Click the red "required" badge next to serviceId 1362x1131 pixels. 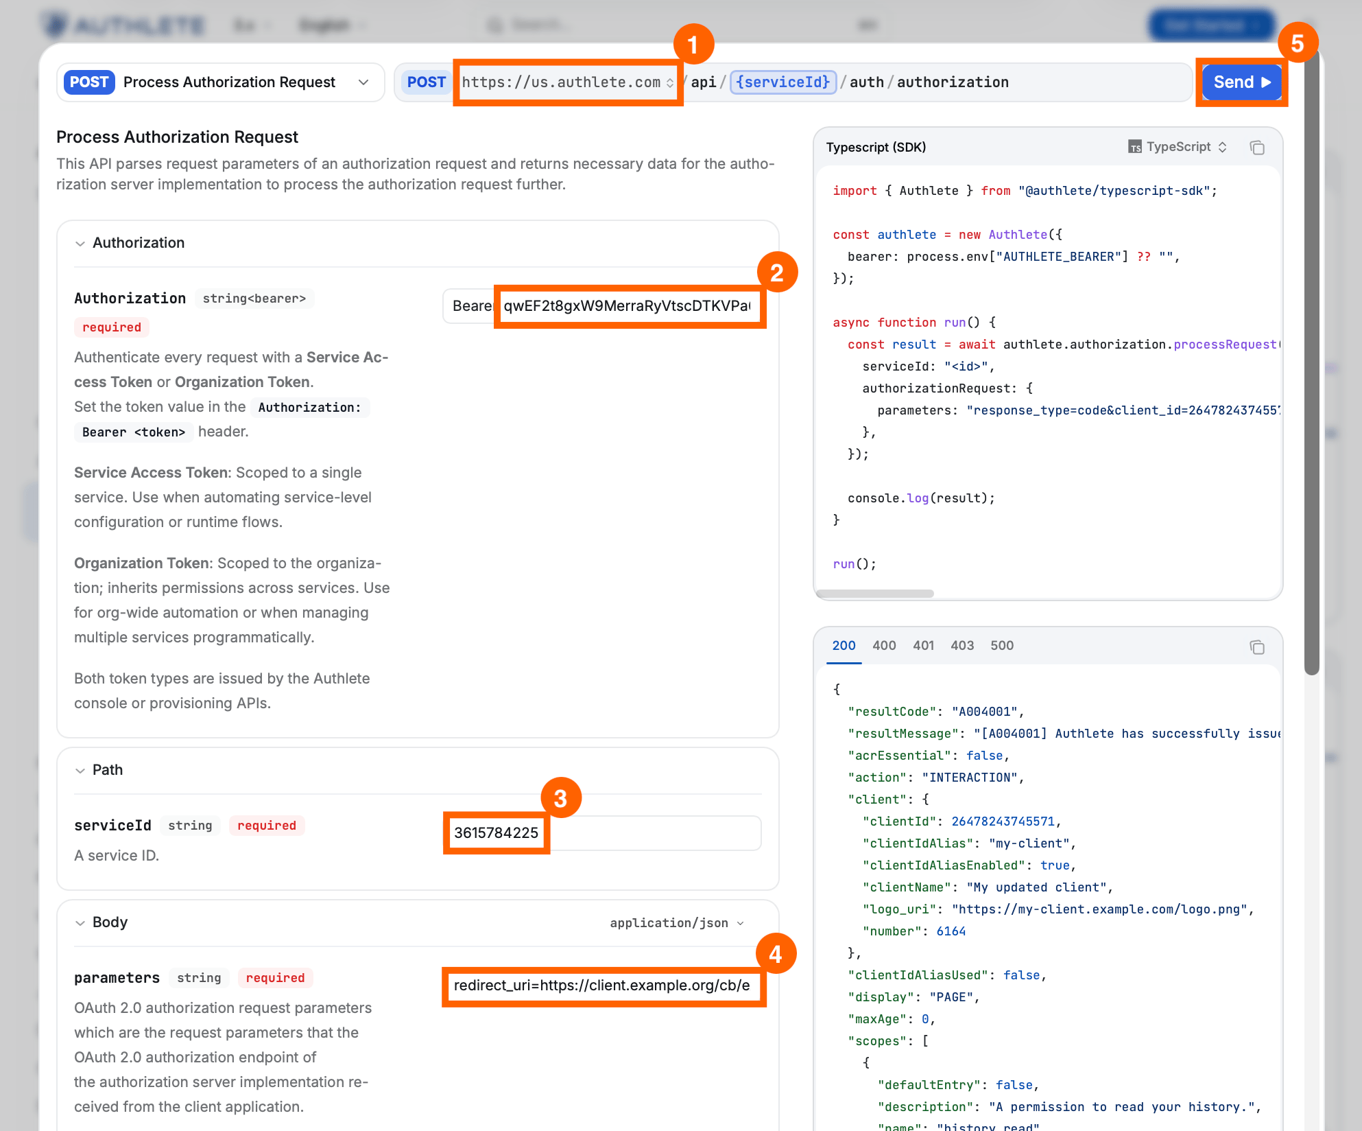pyautogui.click(x=267, y=826)
